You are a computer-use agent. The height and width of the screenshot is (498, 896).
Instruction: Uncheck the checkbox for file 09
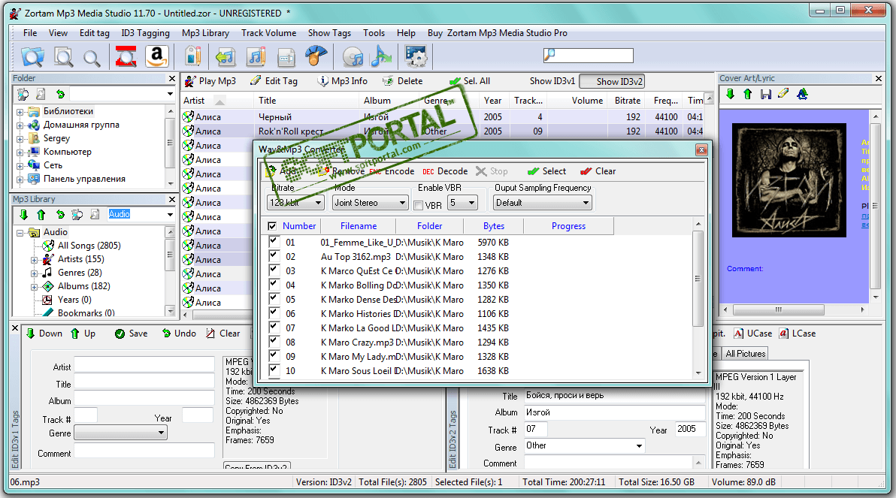(x=273, y=356)
